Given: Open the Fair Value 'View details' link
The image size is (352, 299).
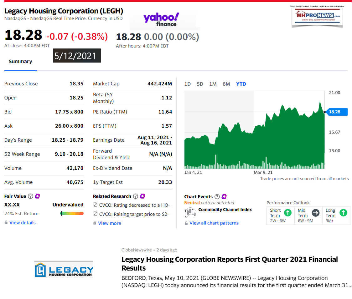Looking at the screenshot, I should click(x=22, y=223).
